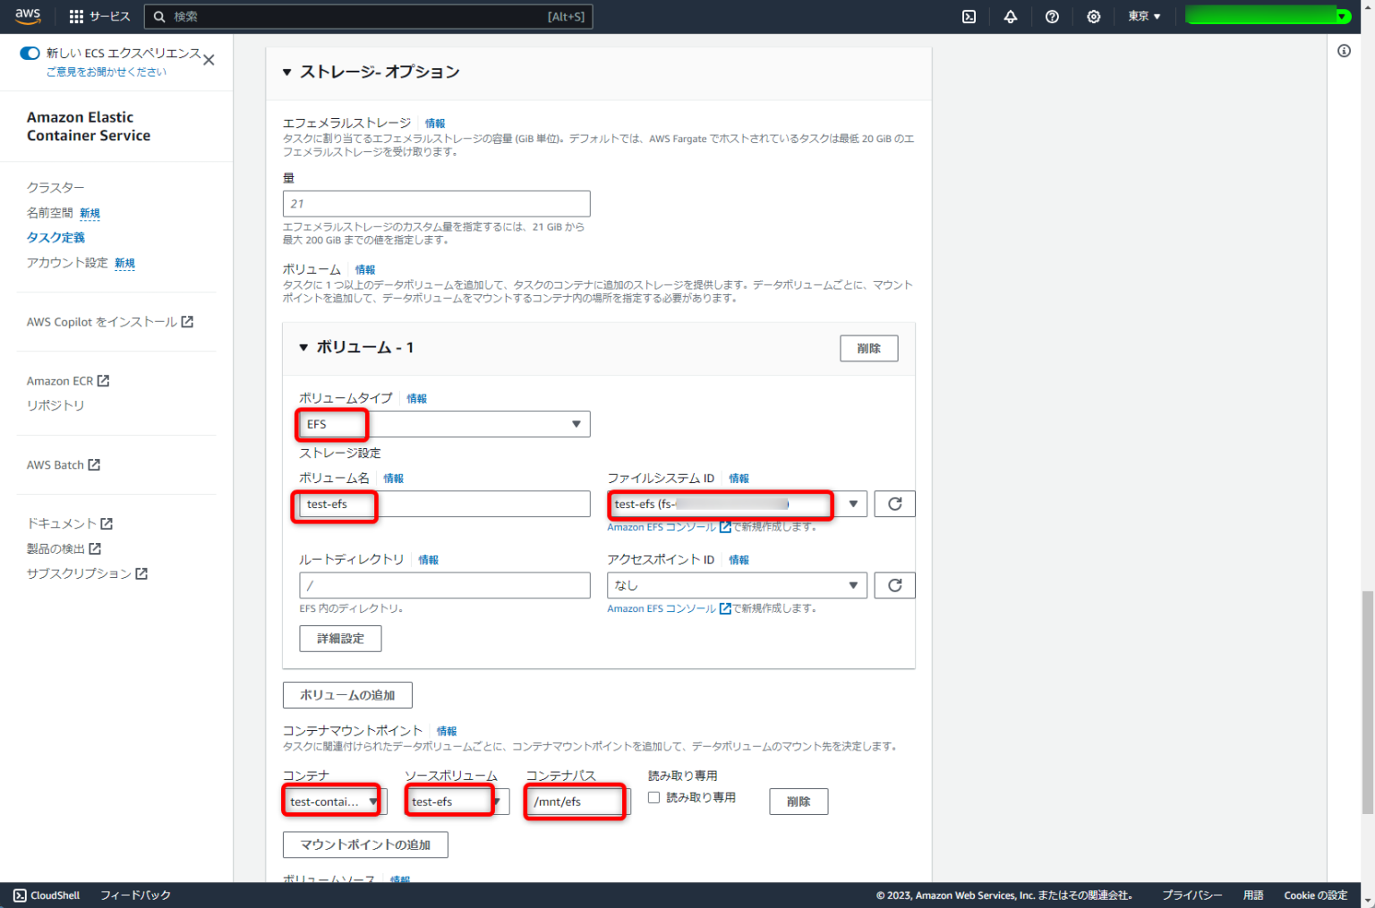
Task: Collapse the ストレージ- オプション section
Action: click(x=286, y=72)
